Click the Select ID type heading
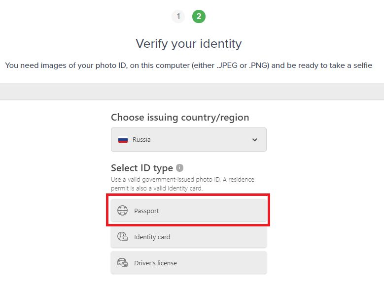The height and width of the screenshot is (283, 384). [x=142, y=168]
